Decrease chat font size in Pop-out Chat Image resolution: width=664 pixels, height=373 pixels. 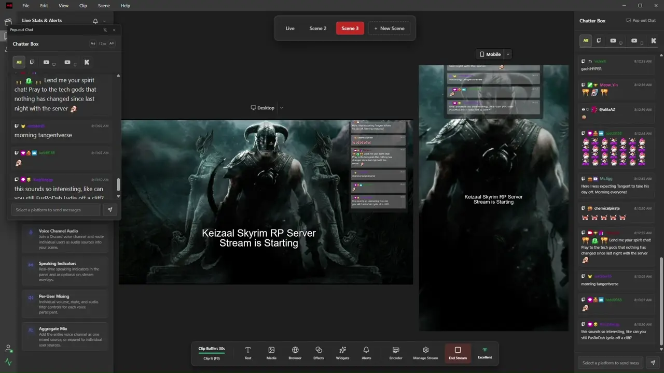tap(93, 44)
